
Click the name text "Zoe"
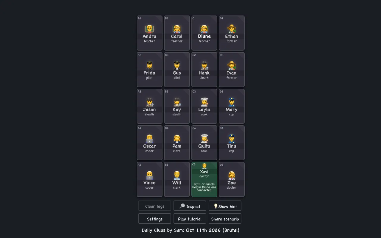(x=232, y=183)
